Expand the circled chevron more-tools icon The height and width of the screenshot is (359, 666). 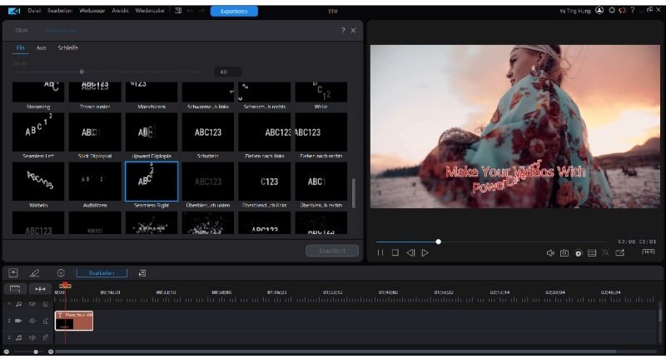click(x=61, y=272)
